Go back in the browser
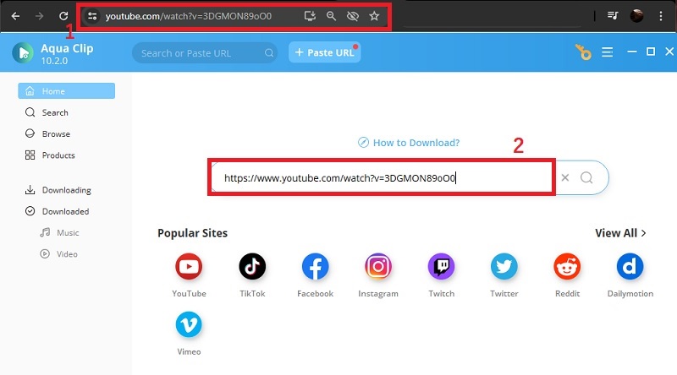The height and width of the screenshot is (375, 677). coord(15,16)
